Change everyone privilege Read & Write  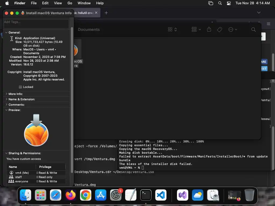tap(47, 181)
